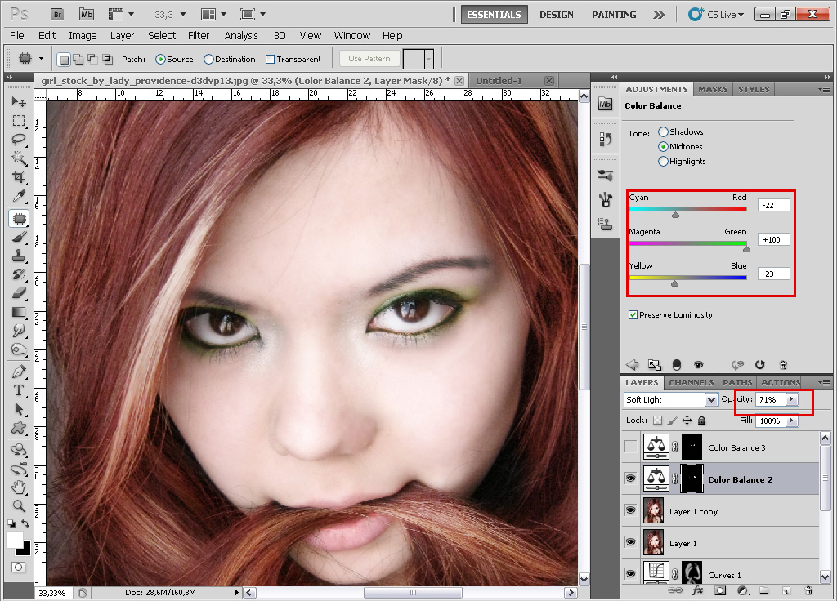Open the Filter menu
This screenshot has width=837, height=601.
coord(199,36)
